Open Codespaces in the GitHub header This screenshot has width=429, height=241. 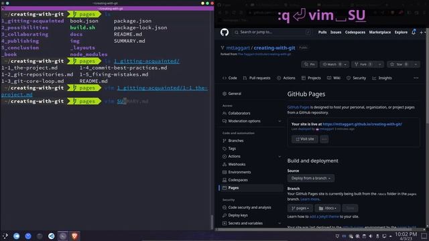[x=355, y=32]
